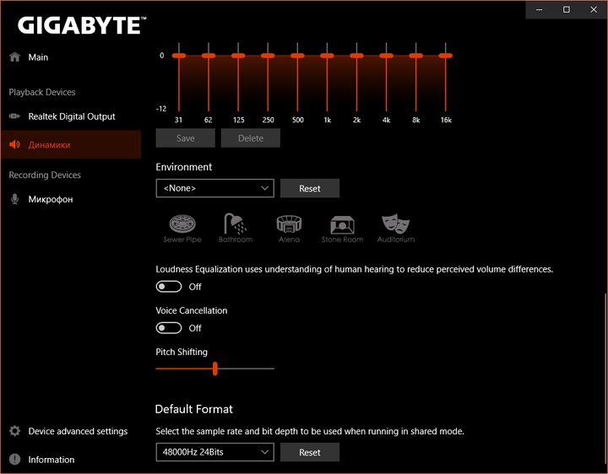Click Reset next to Environment dropdown
608x474 pixels.
click(x=310, y=188)
